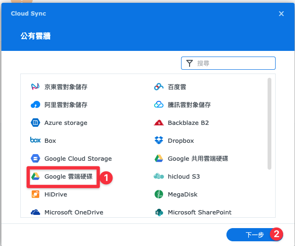Image resolution: width=295 pixels, height=246 pixels.
Task: Pick the Microsoft SharePoint icon
Action: pos(159,213)
